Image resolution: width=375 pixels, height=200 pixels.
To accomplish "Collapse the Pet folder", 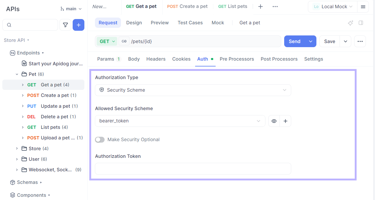I will click(17, 74).
